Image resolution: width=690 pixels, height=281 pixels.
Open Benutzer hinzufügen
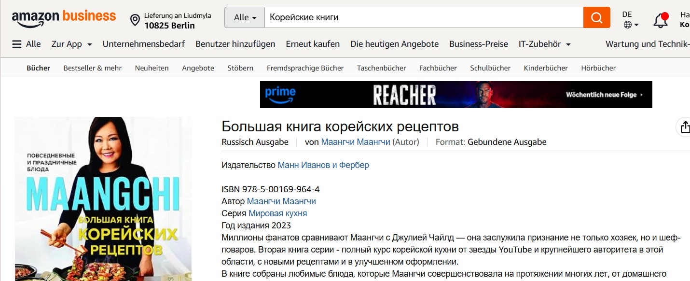click(x=235, y=44)
